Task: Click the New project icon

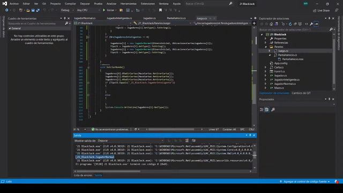Action: coord(20,10)
